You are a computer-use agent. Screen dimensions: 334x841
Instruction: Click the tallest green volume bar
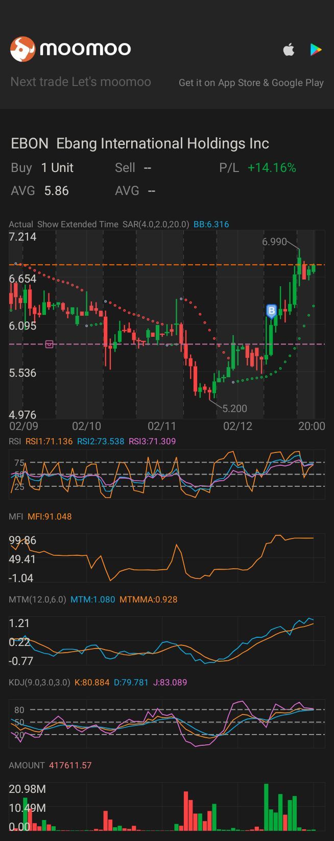tap(266, 807)
